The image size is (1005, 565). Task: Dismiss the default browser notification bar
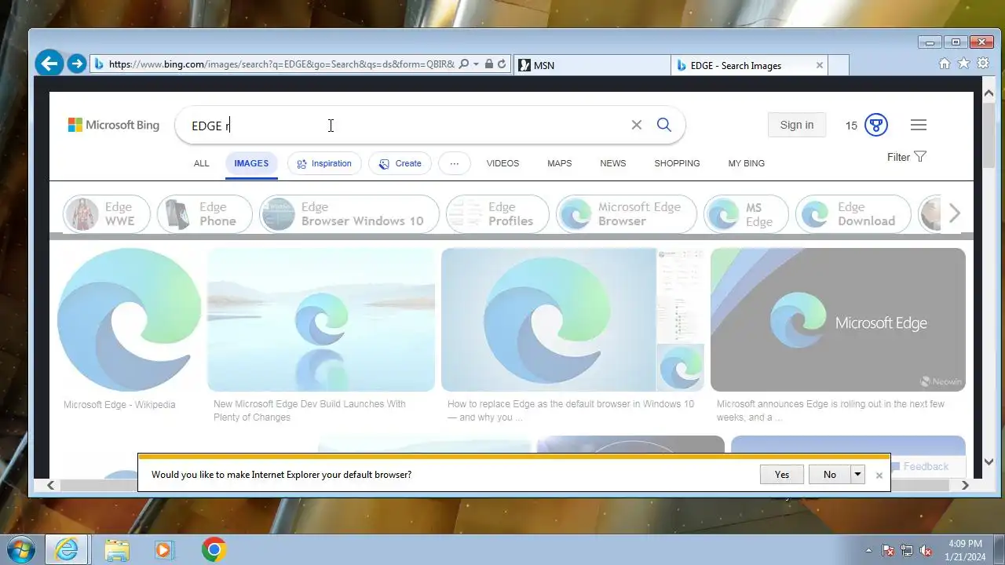pos(879,475)
